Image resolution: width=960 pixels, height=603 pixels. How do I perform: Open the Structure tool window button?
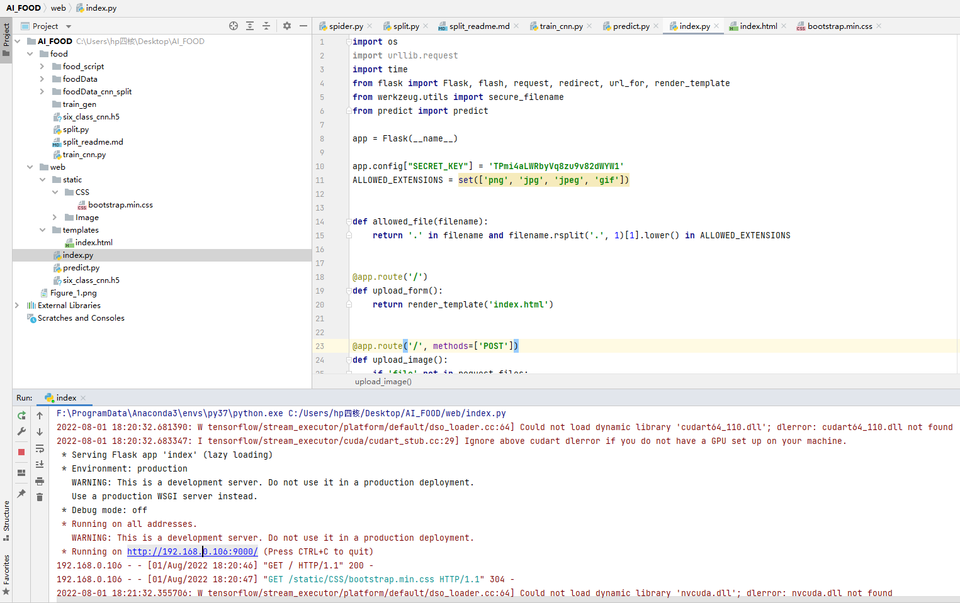[x=6, y=521]
